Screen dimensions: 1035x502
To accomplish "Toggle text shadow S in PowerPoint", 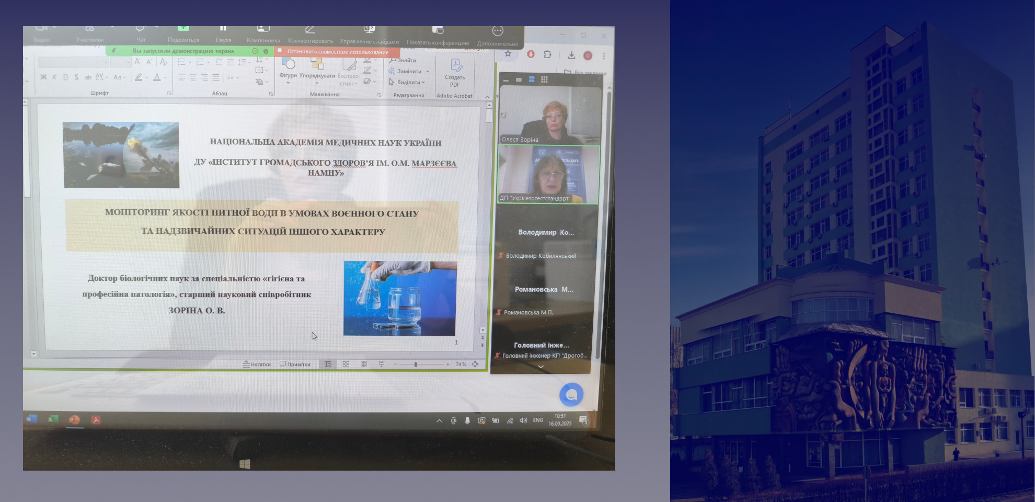I will pos(76,77).
